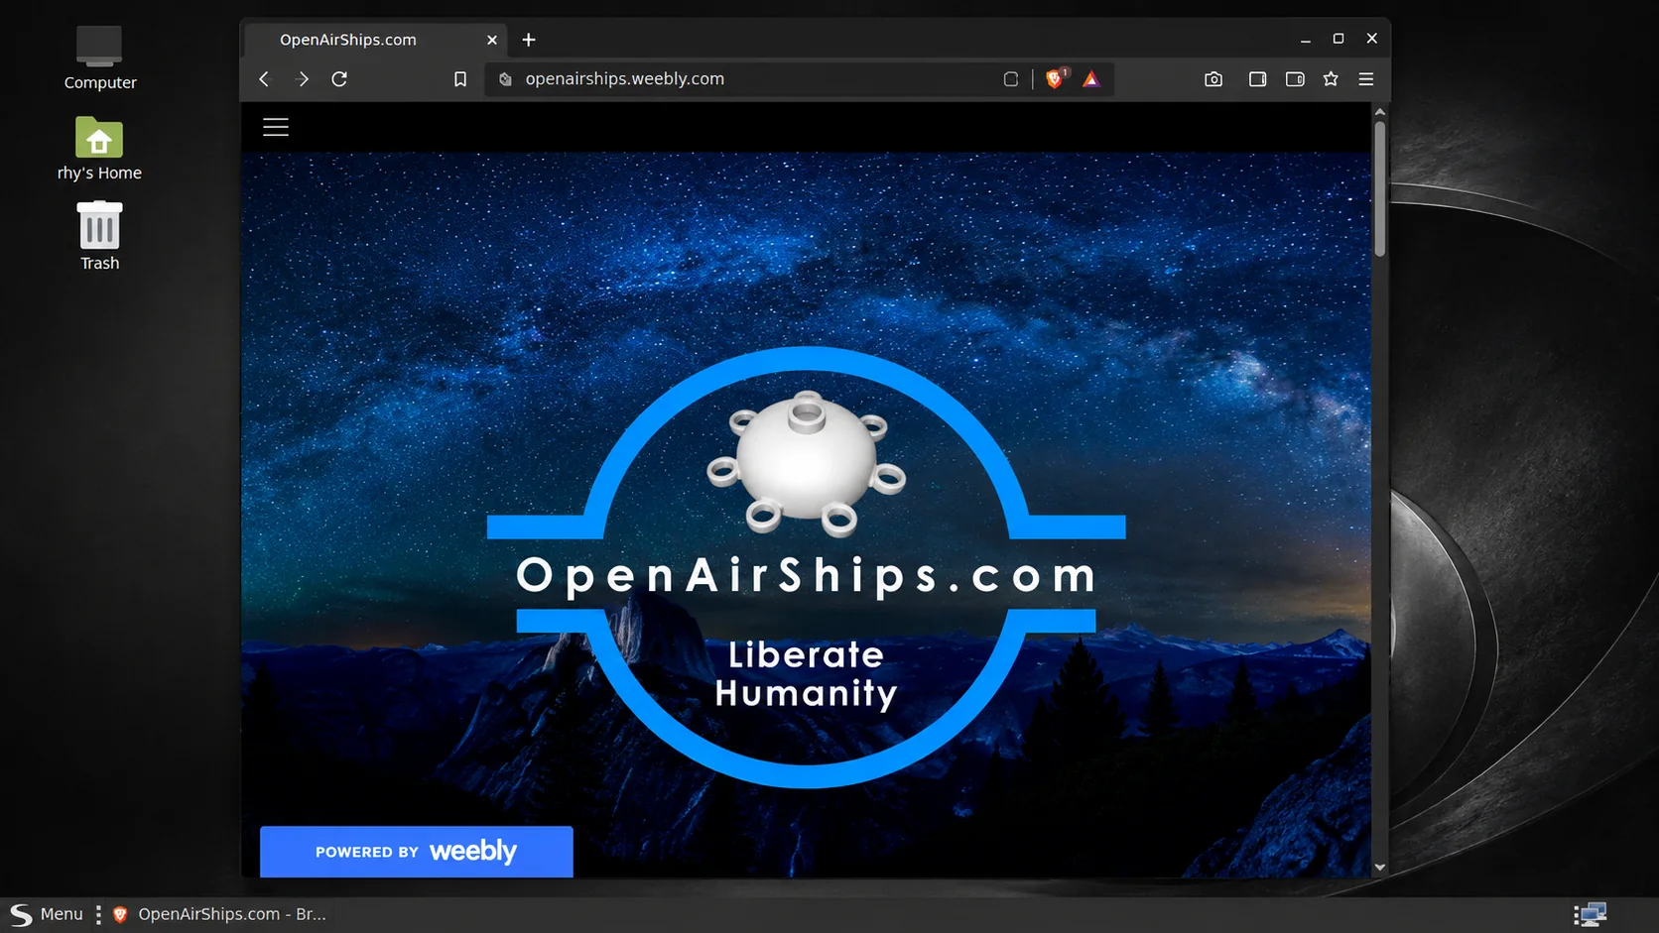1659x933 pixels.
Task: Click the page scroll down arrow
Action: pos(1379,868)
